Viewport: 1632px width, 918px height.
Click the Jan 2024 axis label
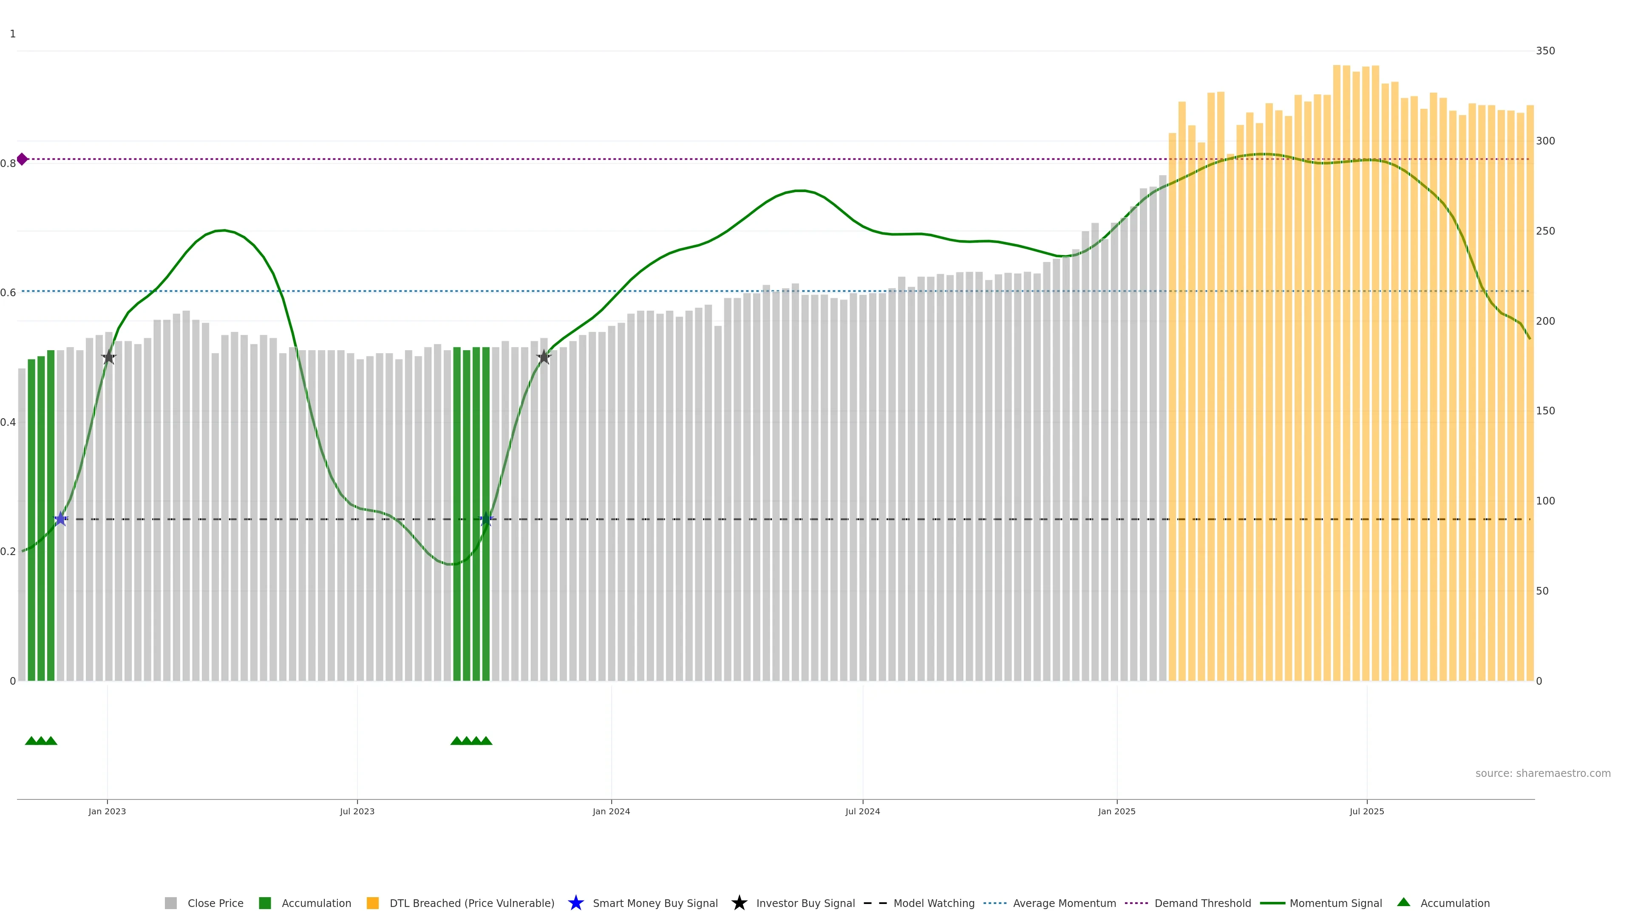coord(611,811)
